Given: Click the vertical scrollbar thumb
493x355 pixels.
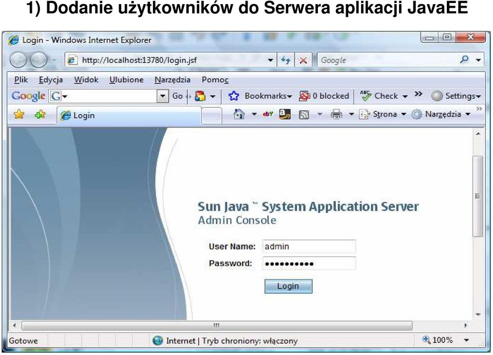Looking at the screenshot, I should [x=478, y=196].
